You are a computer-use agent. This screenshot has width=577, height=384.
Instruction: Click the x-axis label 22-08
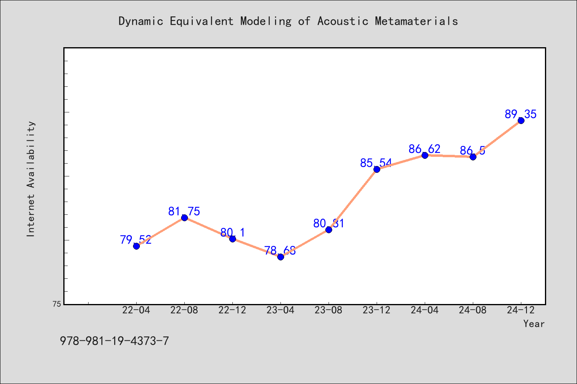click(184, 310)
